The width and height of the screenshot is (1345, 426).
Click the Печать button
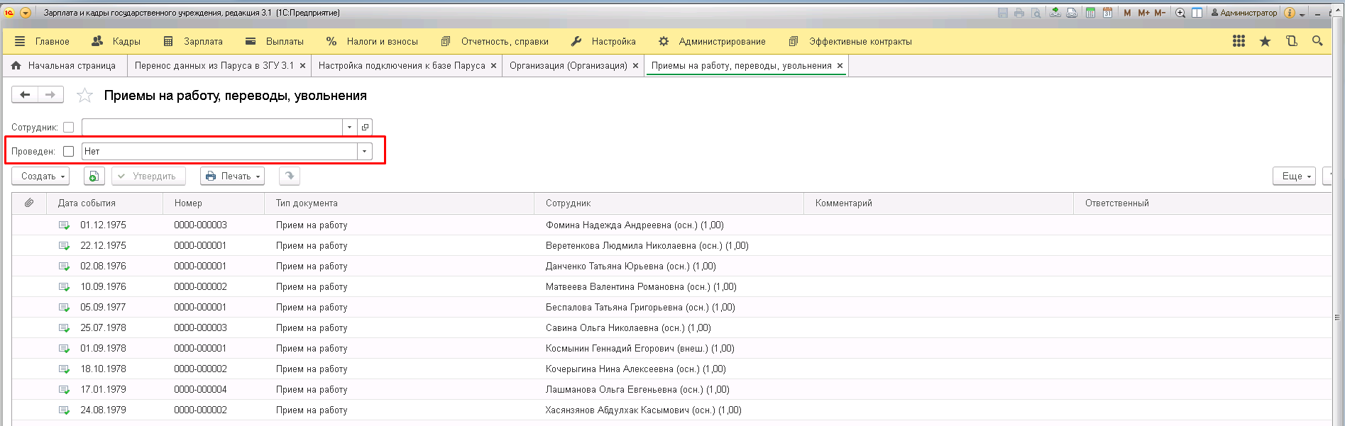pyautogui.click(x=233, y=176)
